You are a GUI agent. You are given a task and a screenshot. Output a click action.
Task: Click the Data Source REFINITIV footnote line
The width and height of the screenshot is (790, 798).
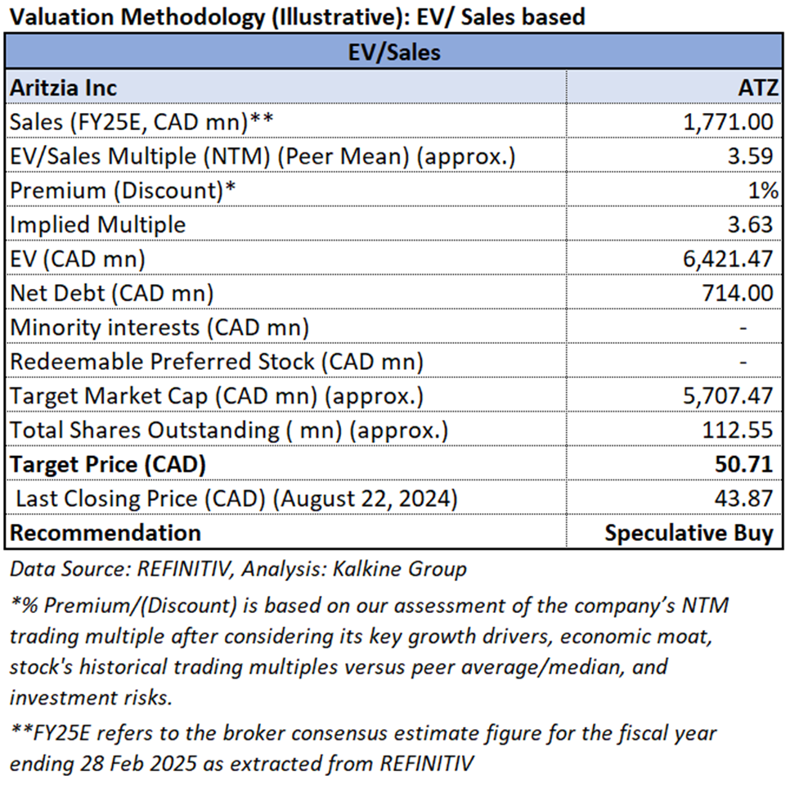238,569
